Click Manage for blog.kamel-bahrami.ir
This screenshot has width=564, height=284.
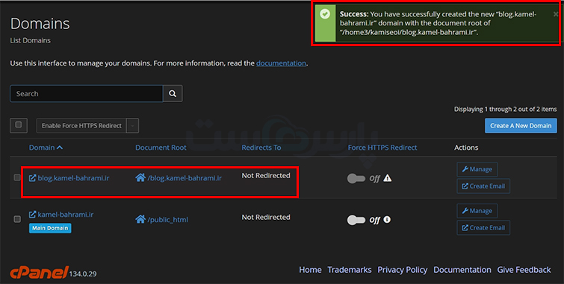(x=477, y=169)
